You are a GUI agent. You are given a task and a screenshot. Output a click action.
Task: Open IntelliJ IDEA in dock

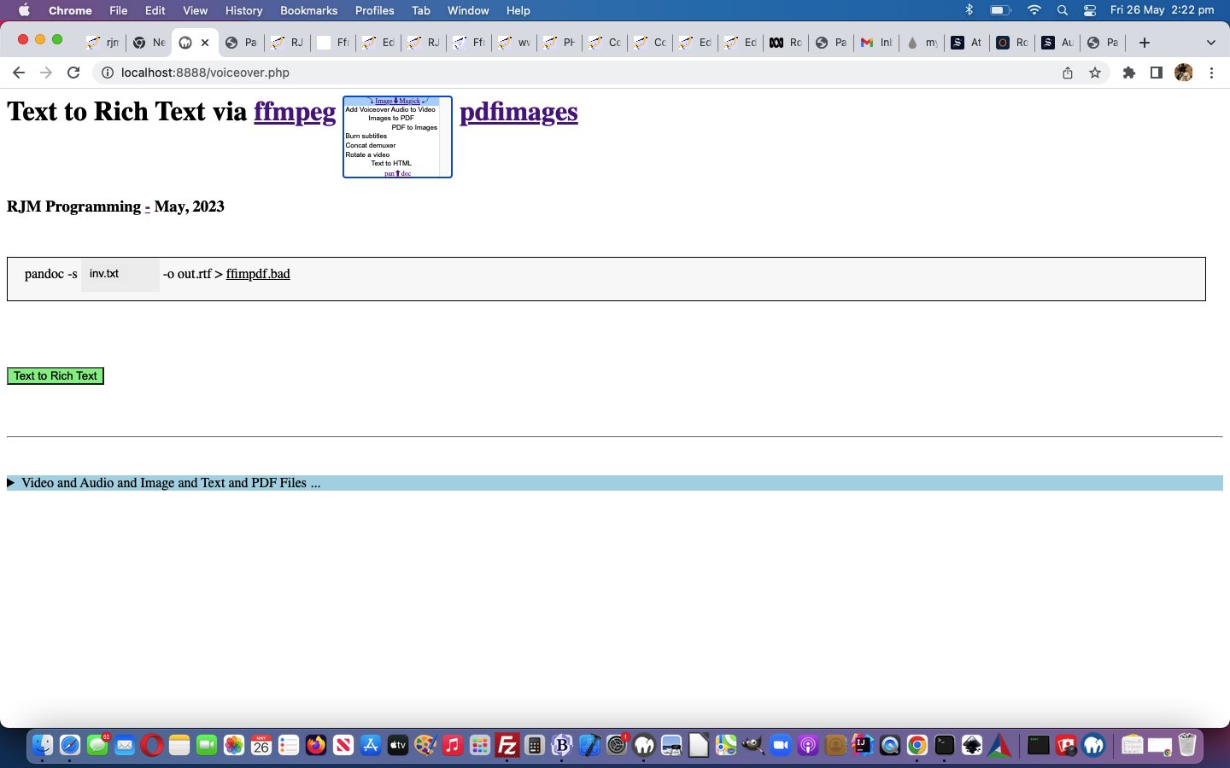click(863, 746)
